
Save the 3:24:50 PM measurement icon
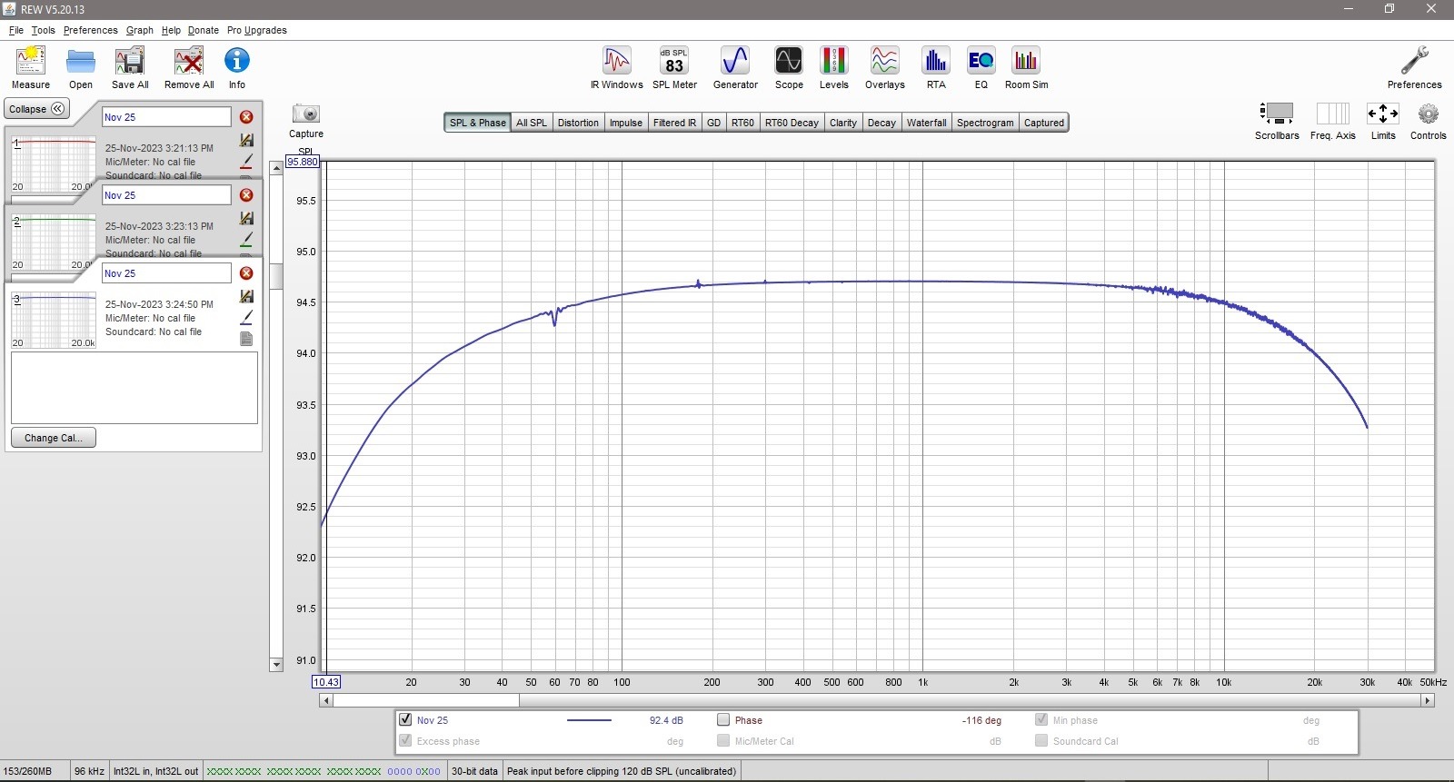tap(246, 296)
